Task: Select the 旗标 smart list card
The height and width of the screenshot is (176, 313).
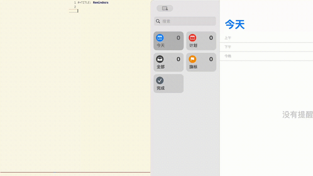Action: (201, 62)
